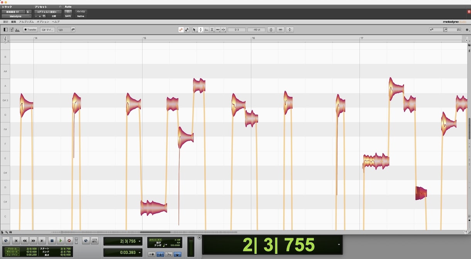Select the formant tool in Melodyne toolbar
The width and height of the screenshot is (471, 259).
coord(207,30)
